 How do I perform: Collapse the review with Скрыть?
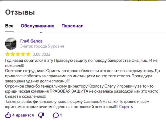(126, 107)
